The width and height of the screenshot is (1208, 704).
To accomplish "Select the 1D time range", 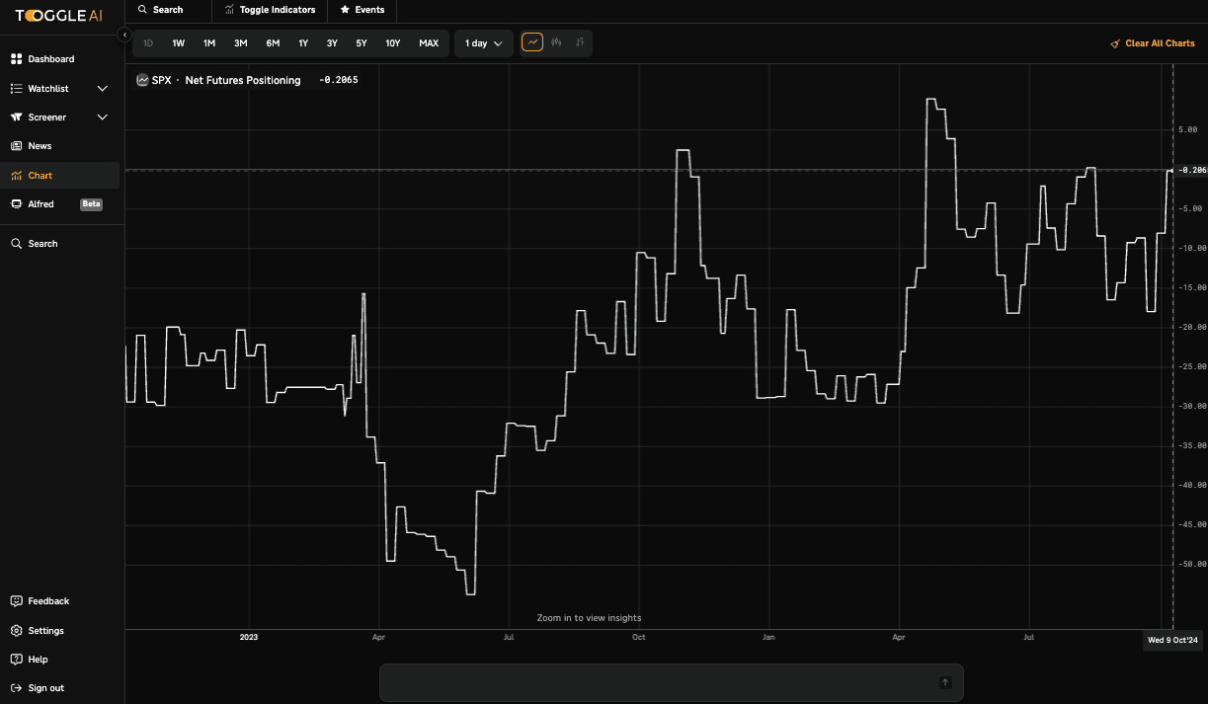I will coord(148,43).
